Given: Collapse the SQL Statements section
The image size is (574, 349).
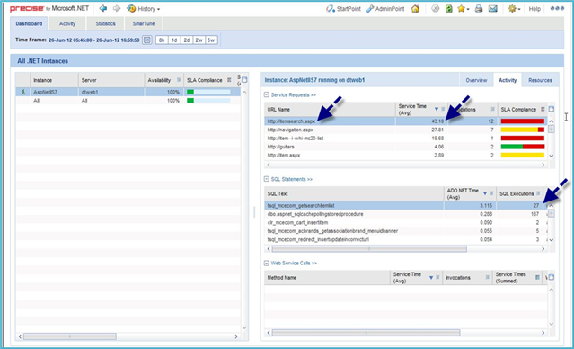Looking at the screenshot, I should pyautogui.click(x=267, y=179).
